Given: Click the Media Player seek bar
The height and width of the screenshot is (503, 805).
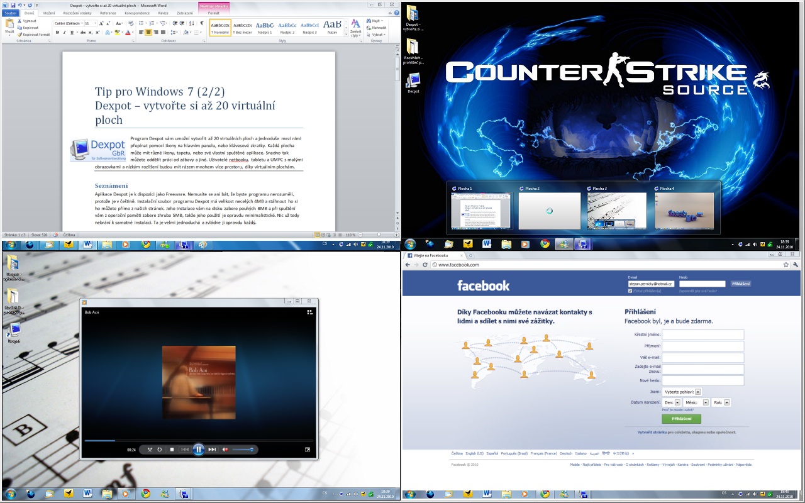Looking at the screenshot, I should point(198,440).
